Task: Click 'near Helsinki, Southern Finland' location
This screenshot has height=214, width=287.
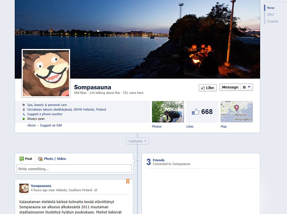Action: (x=70, y=190)
